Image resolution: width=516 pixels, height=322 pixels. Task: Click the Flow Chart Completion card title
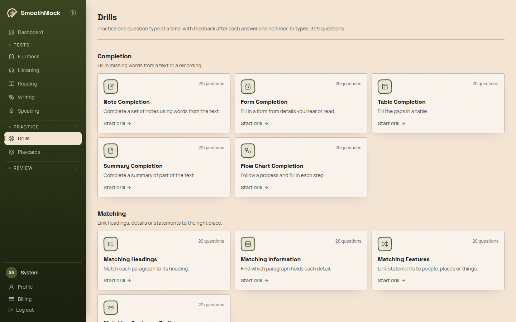click(272, 166)
